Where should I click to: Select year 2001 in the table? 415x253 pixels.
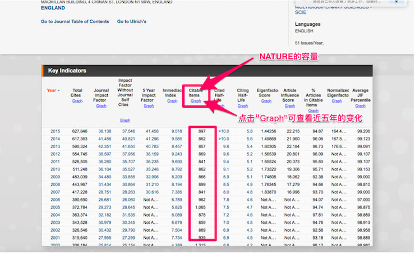56,238
